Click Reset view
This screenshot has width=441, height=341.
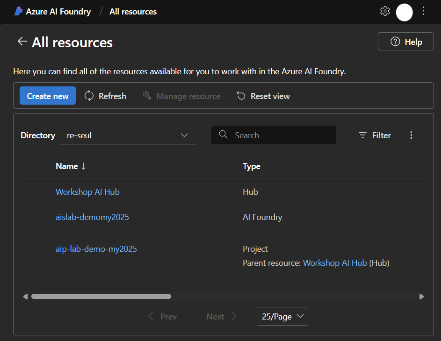263,96
